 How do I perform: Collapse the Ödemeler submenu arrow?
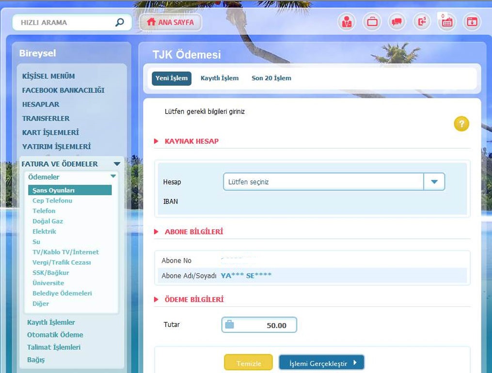tap(113, 176)
